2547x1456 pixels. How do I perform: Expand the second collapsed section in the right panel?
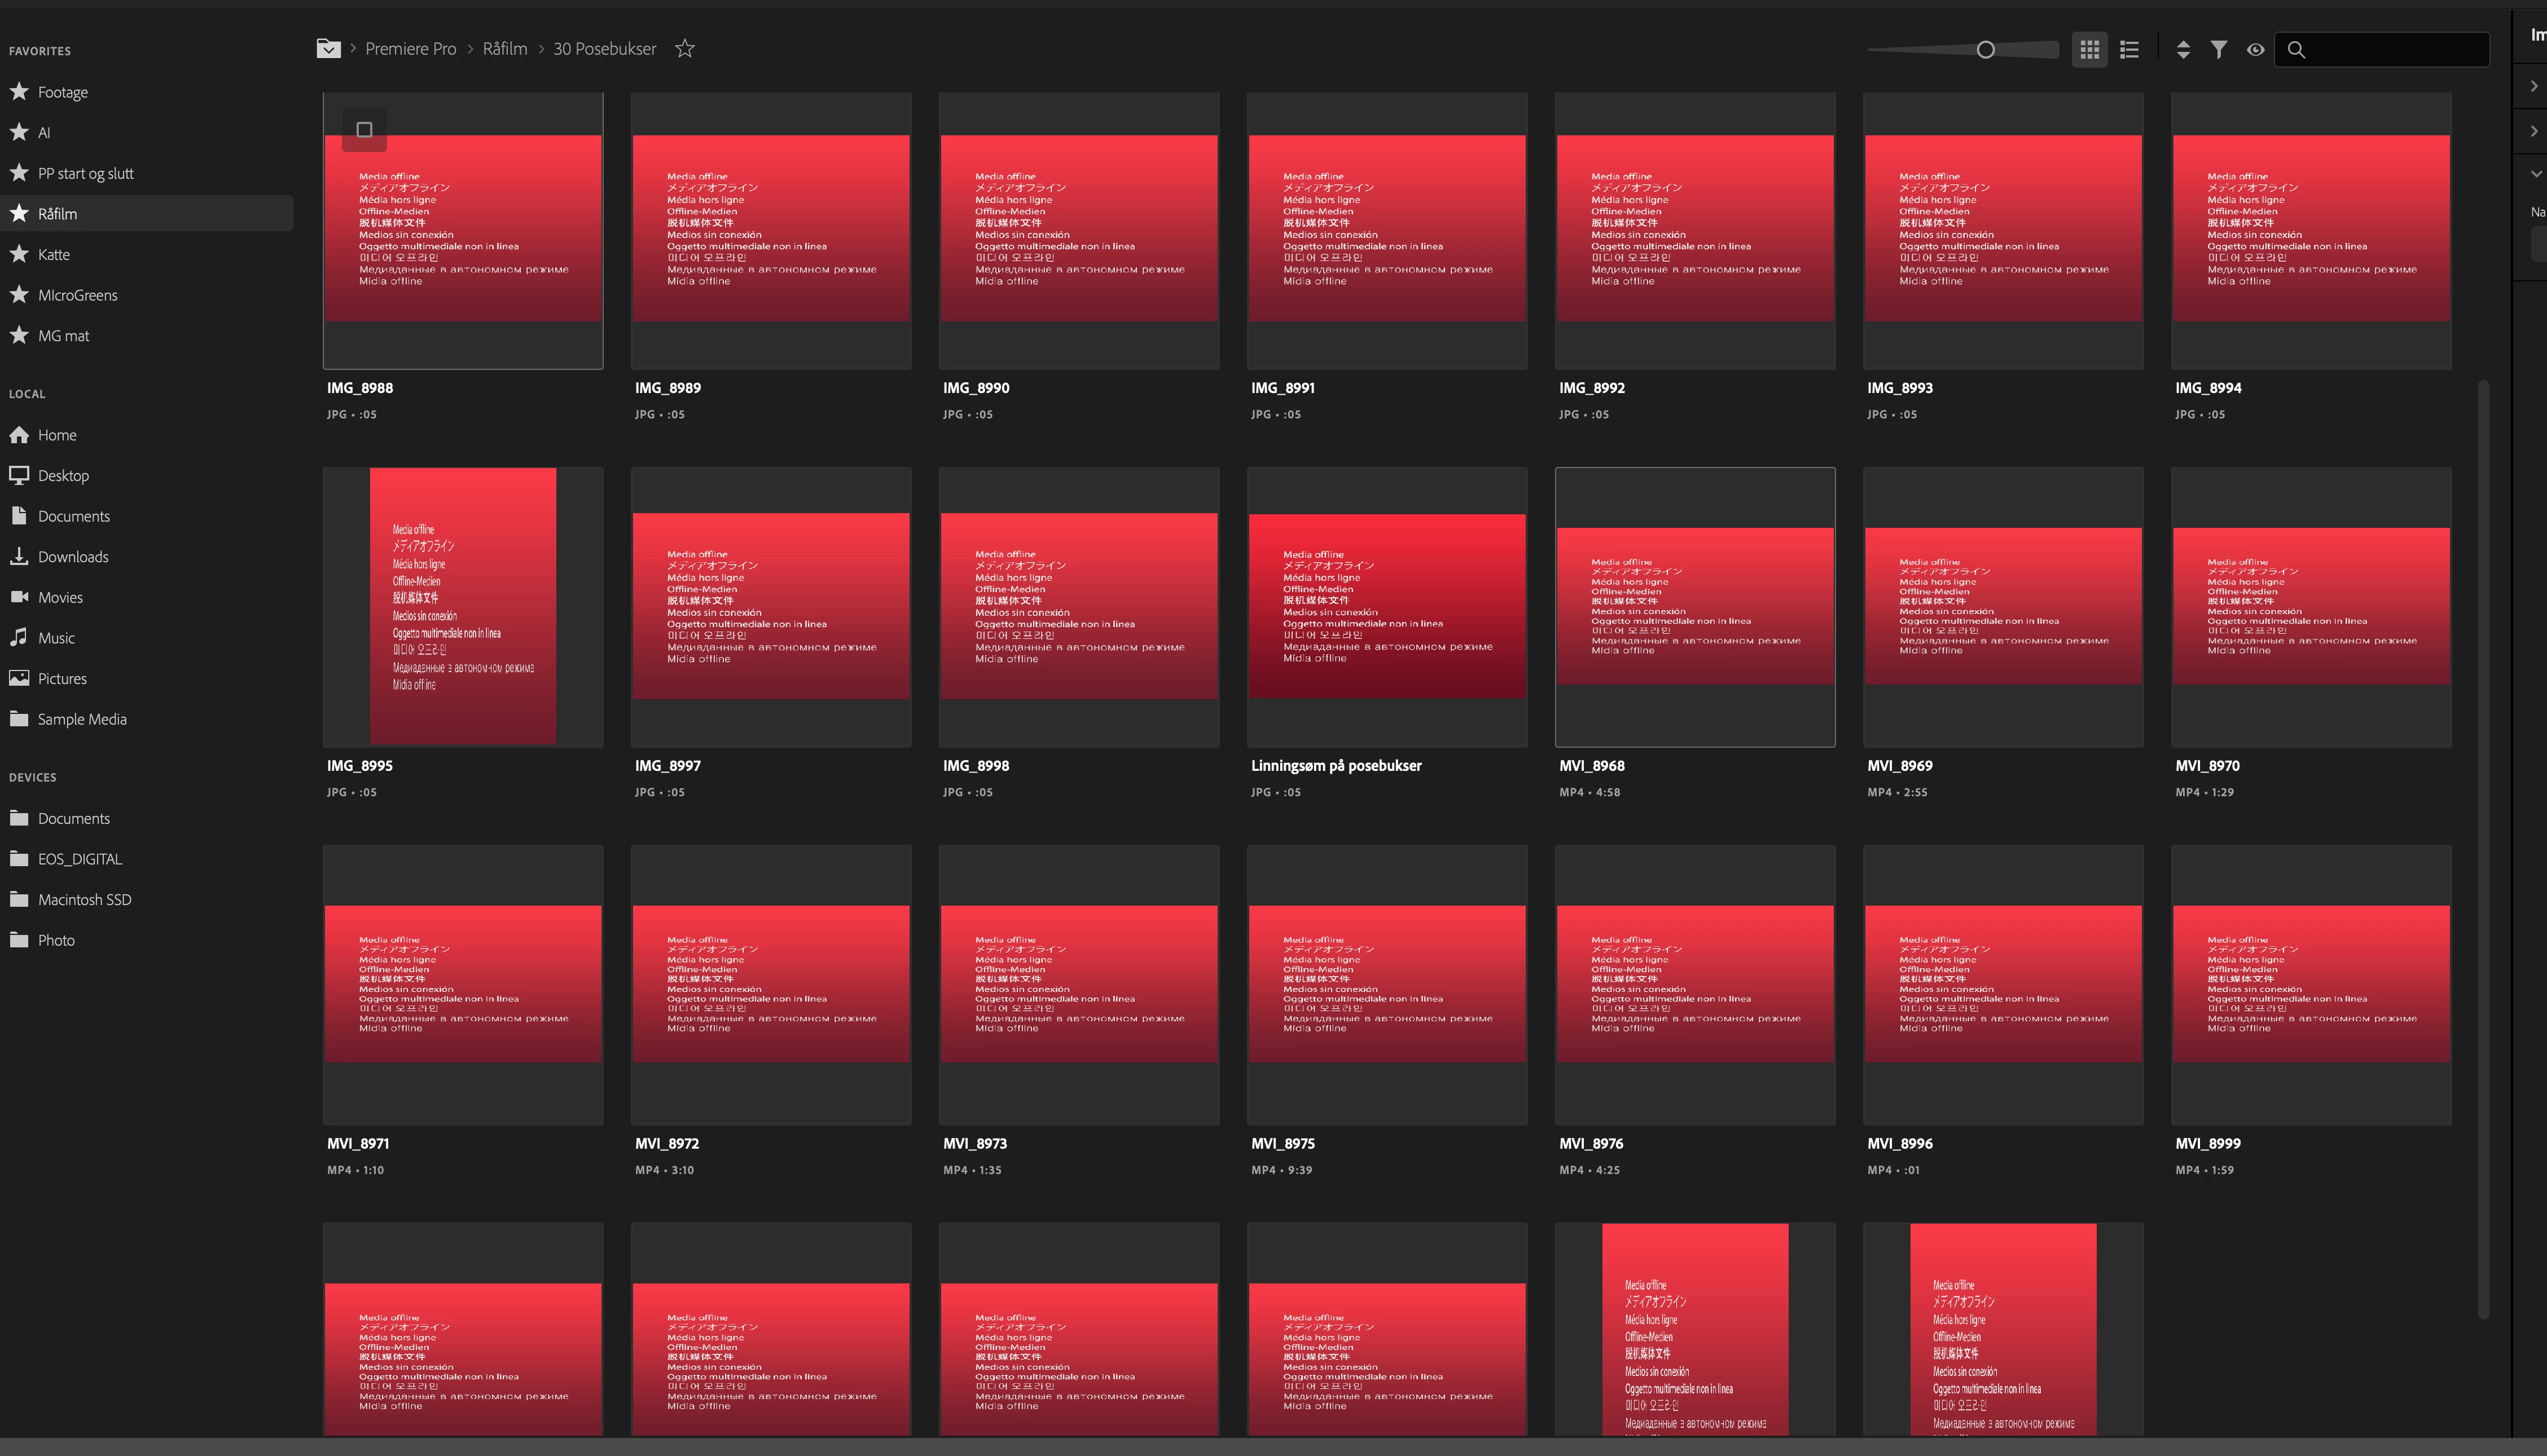(2533, 131)
